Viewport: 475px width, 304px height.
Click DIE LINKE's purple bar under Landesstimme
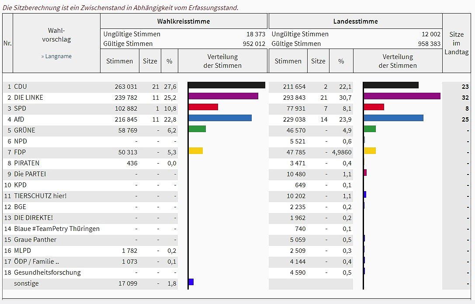[x=402, y=96]
